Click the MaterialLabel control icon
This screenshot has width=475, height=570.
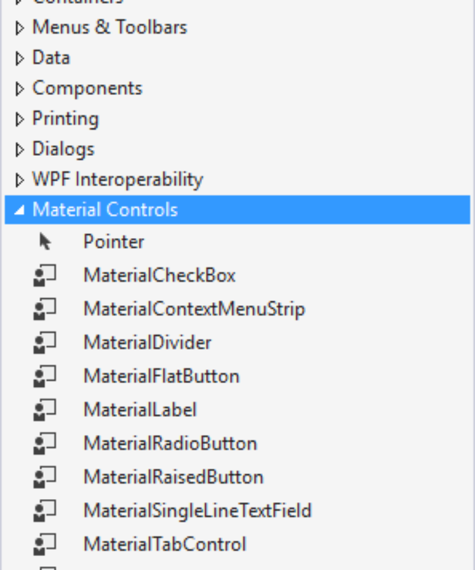coord(44,410)
